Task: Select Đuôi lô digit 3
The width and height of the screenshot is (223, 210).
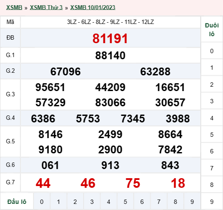Action: click(x=212, y=101)
